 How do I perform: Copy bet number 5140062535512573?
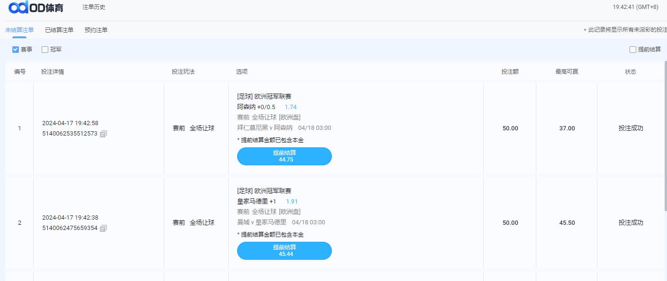click(x=104, y=134)
